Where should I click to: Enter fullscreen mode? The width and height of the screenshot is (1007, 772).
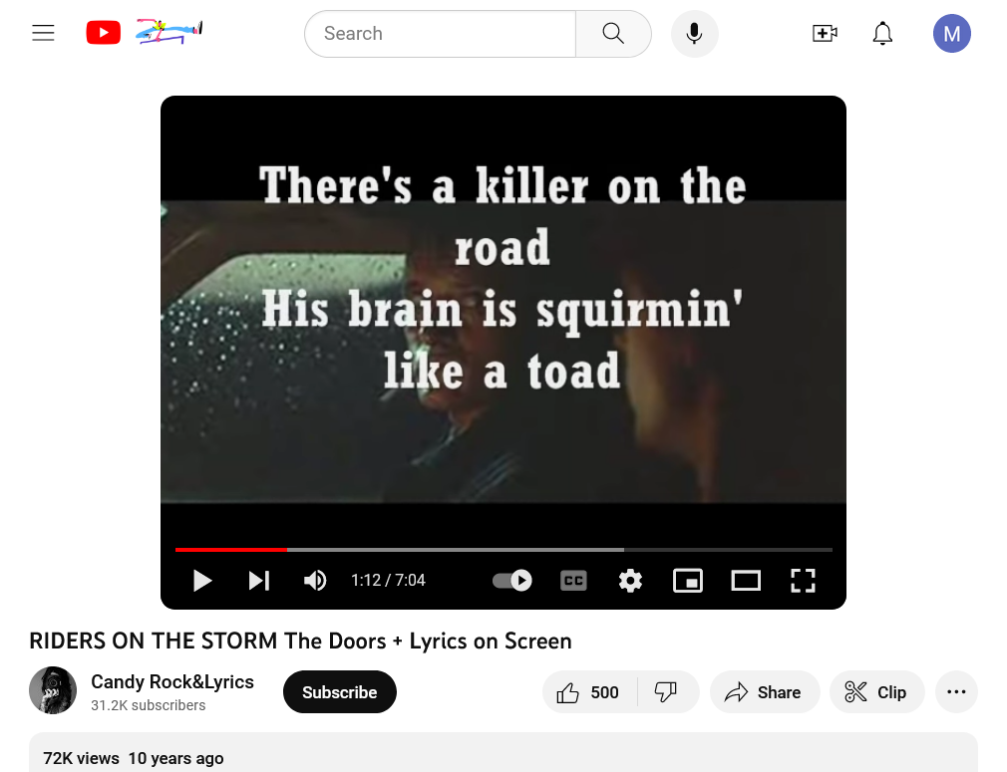point(803,580)
